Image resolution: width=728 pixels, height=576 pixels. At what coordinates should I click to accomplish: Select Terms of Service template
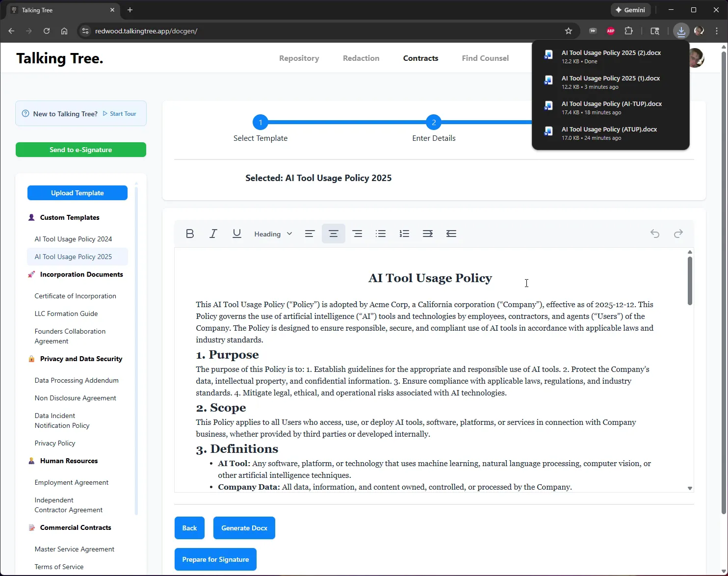click(59, 567)
